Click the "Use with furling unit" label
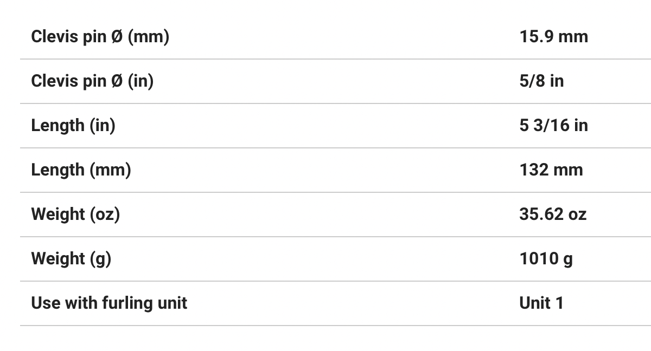The width and height of the screenshot is (651, 351). 109,303
